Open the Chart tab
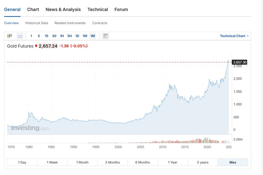 point(33,10)
